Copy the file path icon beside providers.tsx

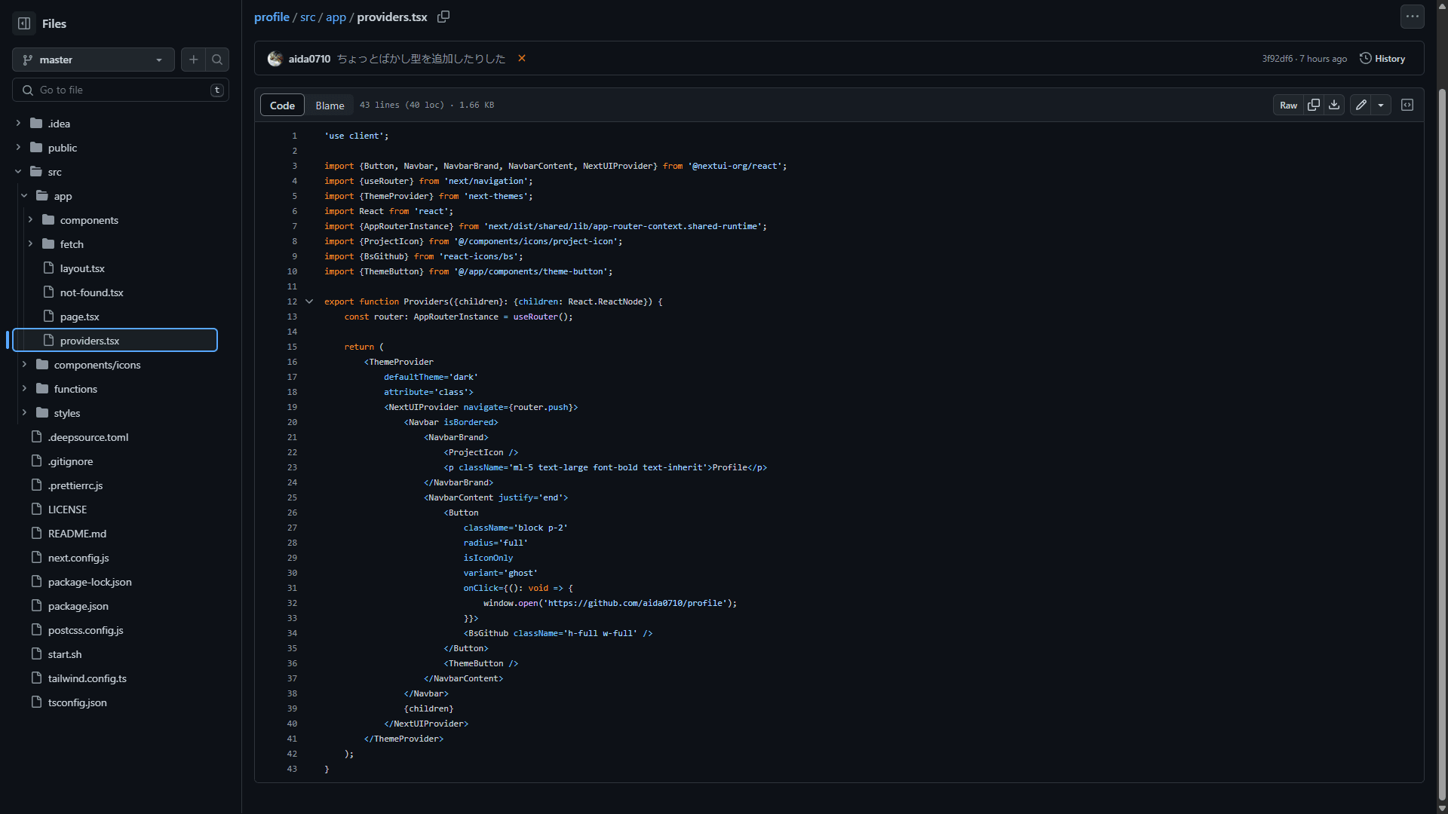click(x=443, y=17)
